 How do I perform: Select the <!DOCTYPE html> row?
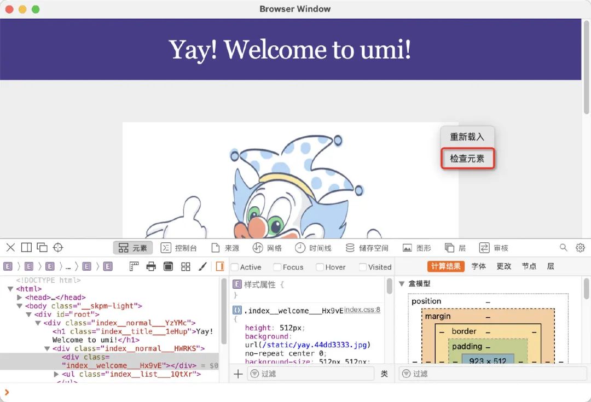point(48,281)
